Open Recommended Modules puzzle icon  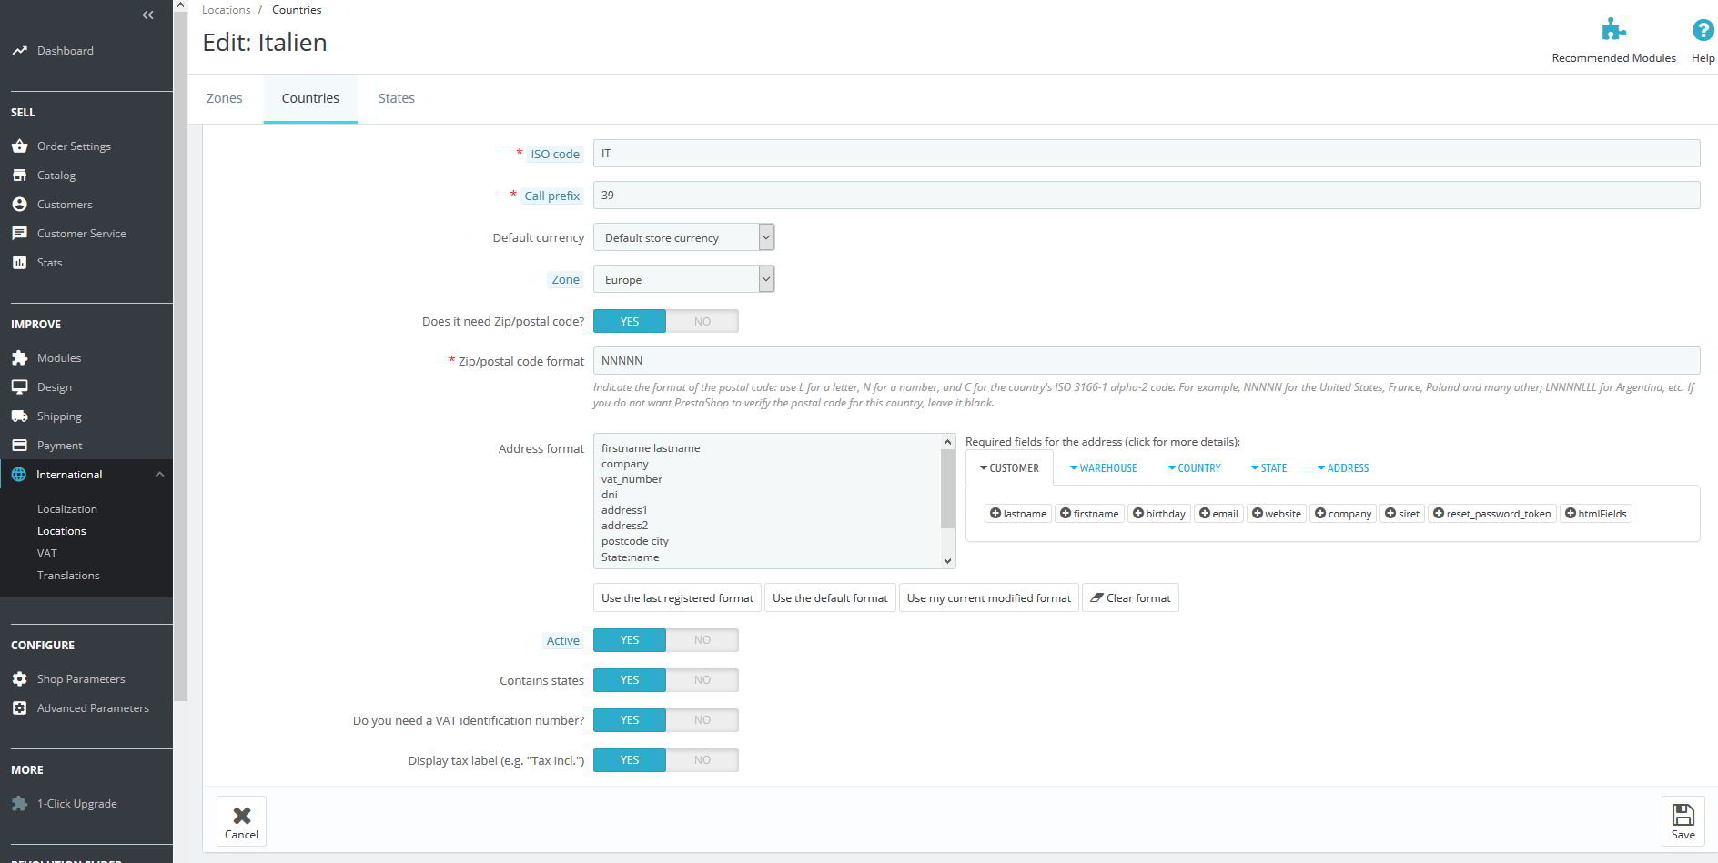click(x=1613, y=29)
